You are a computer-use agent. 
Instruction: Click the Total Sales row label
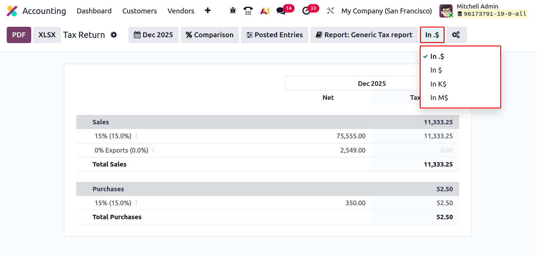pos(109,164)
